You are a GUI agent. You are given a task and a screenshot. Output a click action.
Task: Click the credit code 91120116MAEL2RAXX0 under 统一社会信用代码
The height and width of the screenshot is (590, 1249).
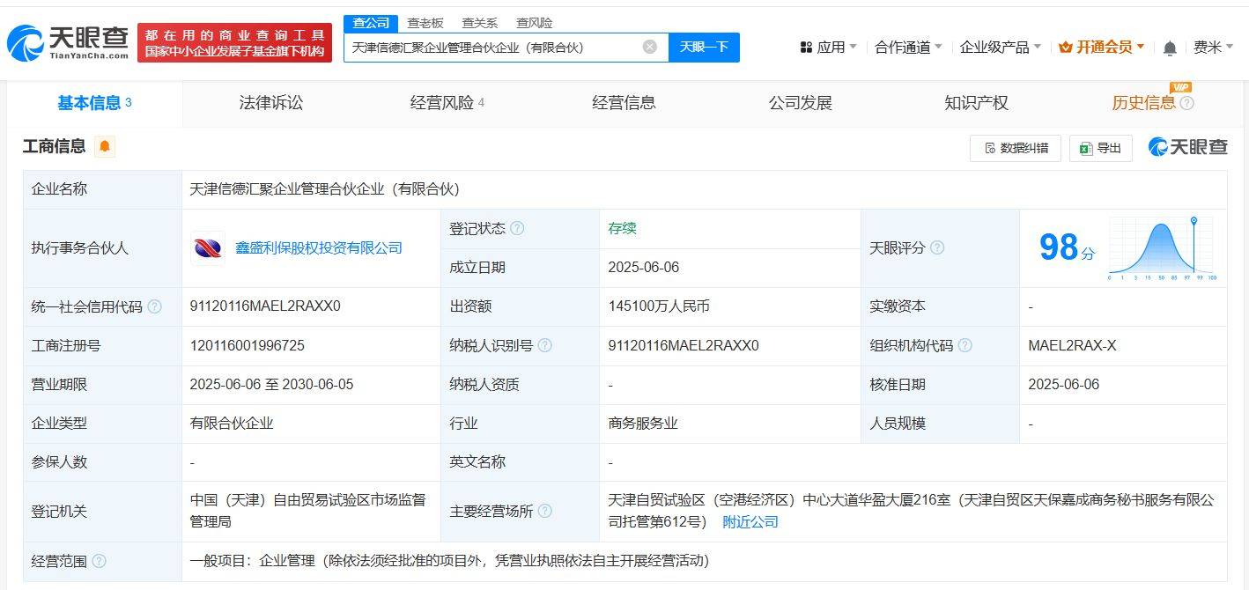265,306
